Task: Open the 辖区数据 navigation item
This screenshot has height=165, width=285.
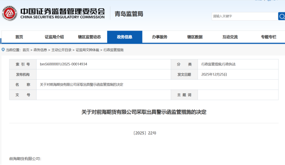Action: pos(195,37)
